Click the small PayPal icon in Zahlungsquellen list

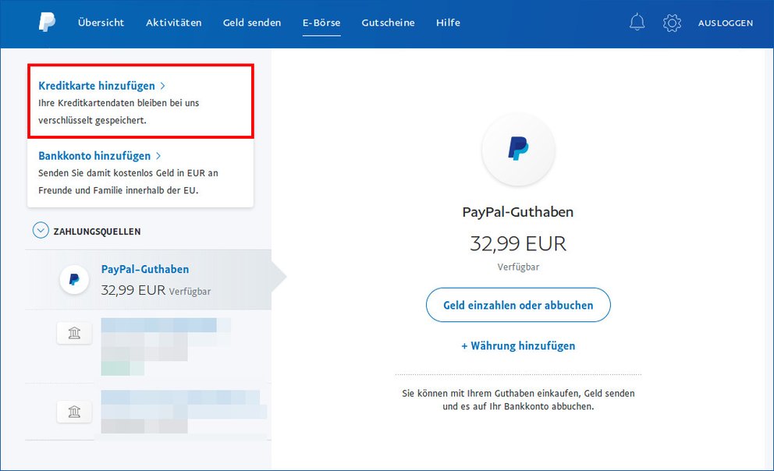pos(74,280)
